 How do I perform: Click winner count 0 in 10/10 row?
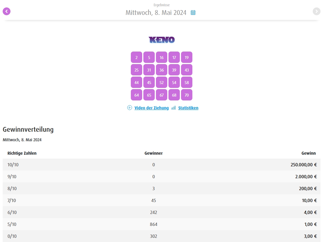(154, 165)
